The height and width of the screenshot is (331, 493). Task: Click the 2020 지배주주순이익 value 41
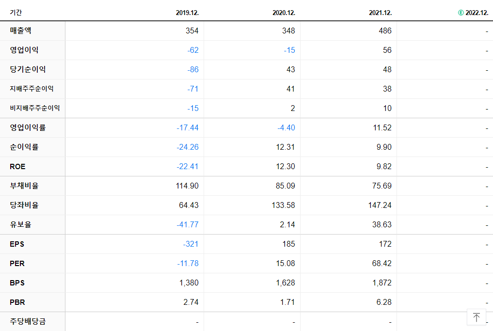[290, 89]
